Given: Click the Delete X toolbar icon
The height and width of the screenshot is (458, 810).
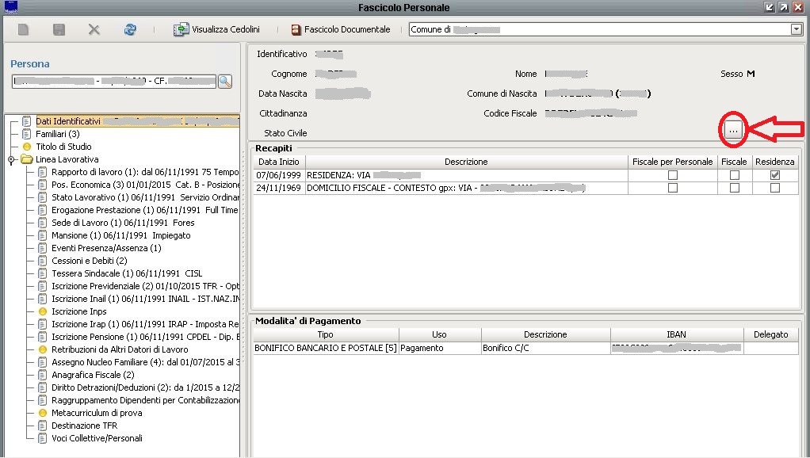Looking at the screenshot, I should 94,30.
